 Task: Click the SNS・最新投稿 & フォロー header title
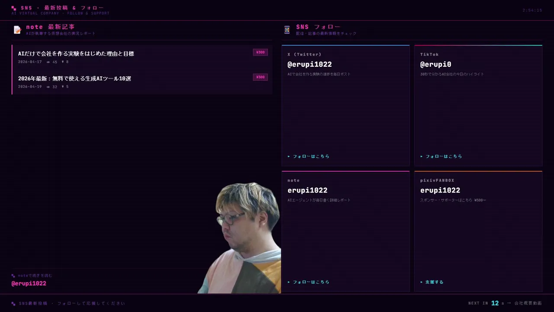62,8
